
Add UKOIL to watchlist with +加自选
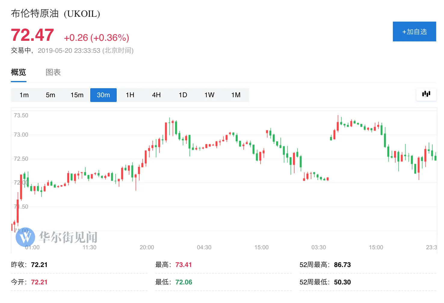414,31
